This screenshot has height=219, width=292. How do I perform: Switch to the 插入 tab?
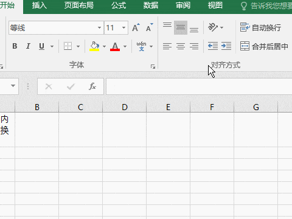click(40, 5)
